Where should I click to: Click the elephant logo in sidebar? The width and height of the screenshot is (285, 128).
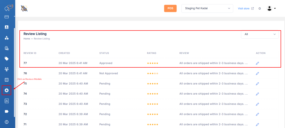8,8
